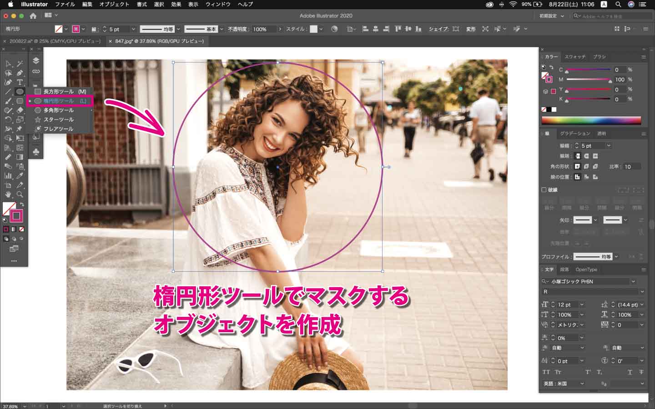Choose butt cap for stroke 線端
Image resolution: width=655 pixels, height=409 pixels.
pyautogui.click(x=577, y=156)
